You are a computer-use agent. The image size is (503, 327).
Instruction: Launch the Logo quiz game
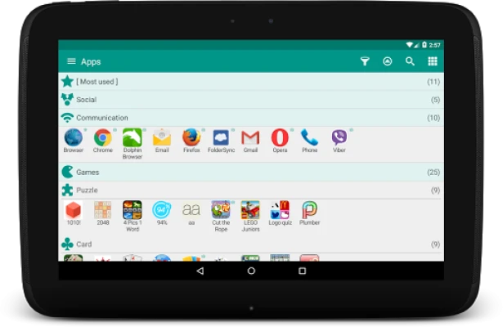click(280, 213)
